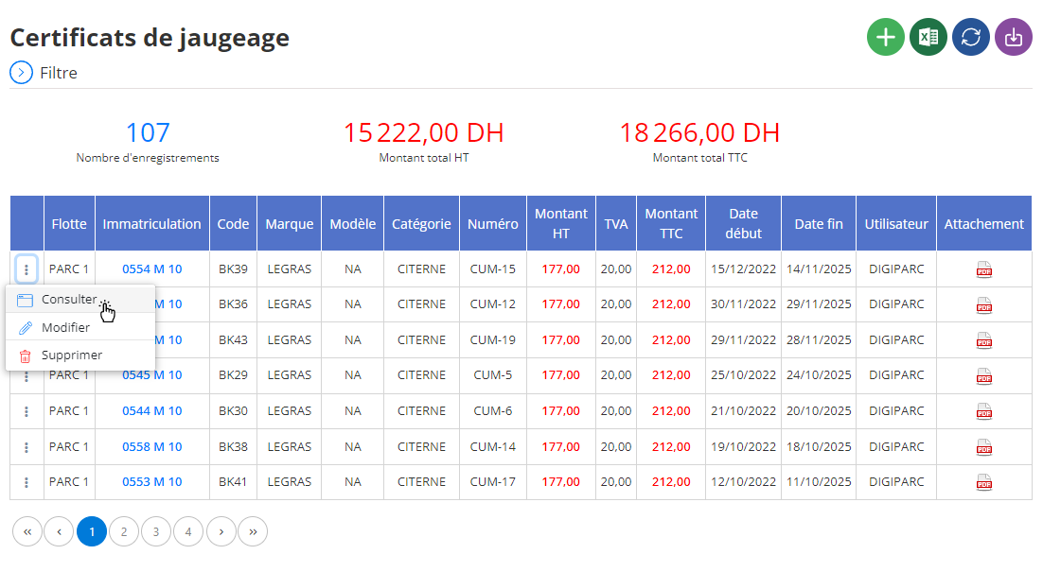
Task: Sort by Marque column header
Action: (x=290, y=224)
